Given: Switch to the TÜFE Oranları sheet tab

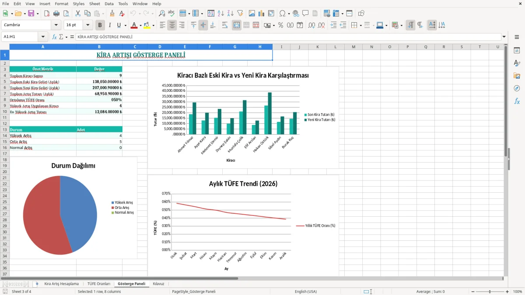Looking at the screenshot, I should [99, 284].
